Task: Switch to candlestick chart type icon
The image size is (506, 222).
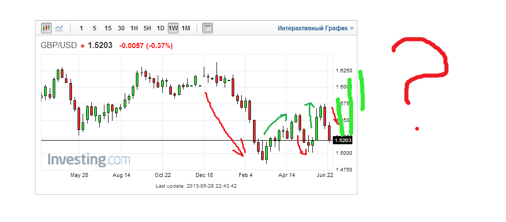Action: pyautogui.click(x=47, y=28)
